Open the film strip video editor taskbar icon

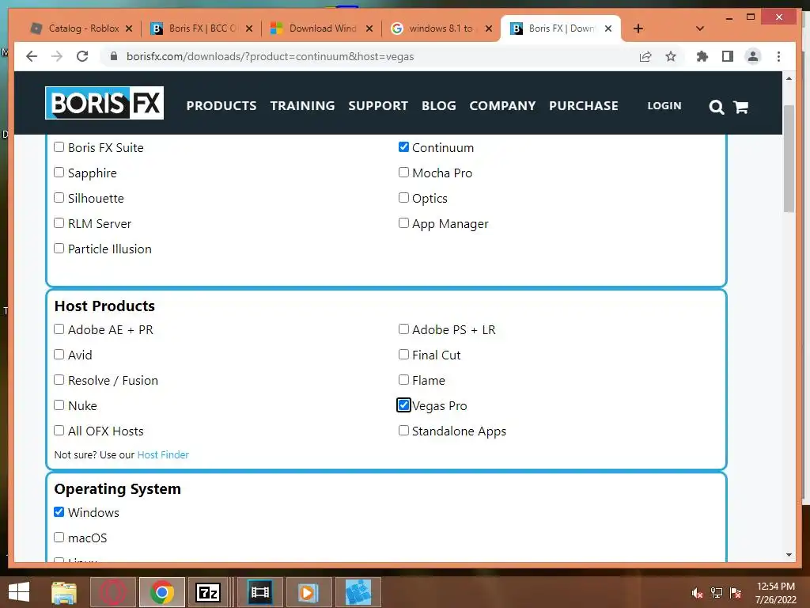click(259, 592)
